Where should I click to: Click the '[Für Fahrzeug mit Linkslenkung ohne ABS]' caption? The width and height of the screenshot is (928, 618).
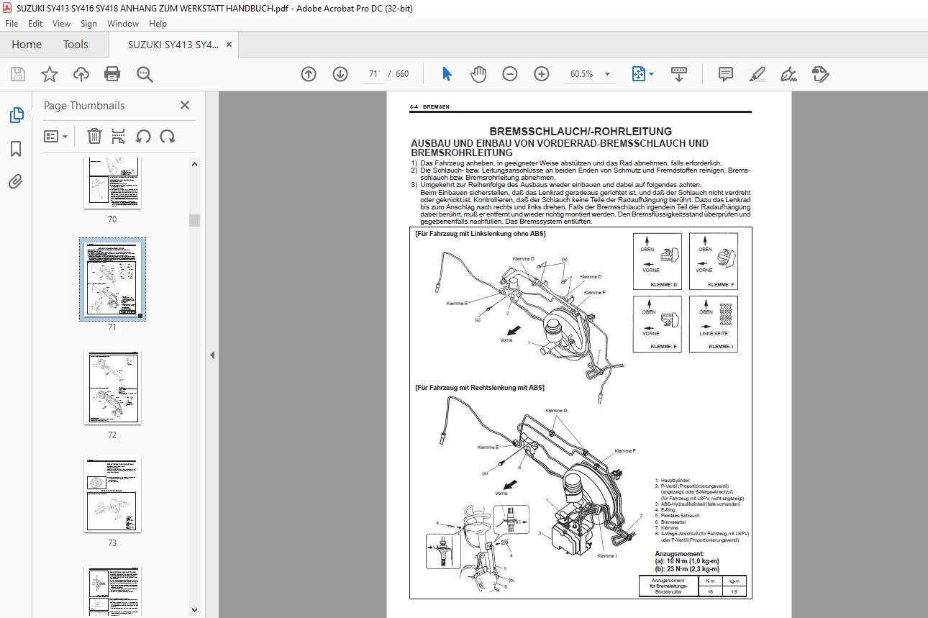[480, 234]
